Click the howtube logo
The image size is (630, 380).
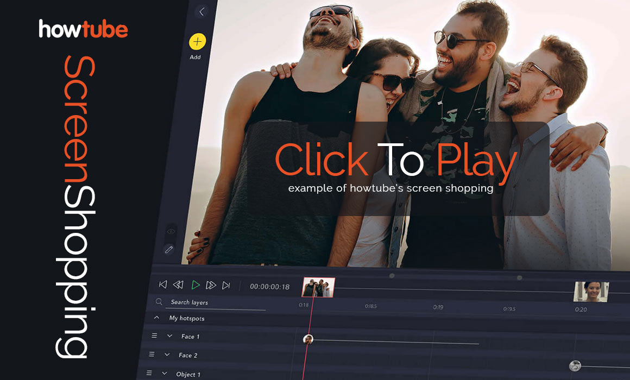pyautogui.click(x=83, y=29)
